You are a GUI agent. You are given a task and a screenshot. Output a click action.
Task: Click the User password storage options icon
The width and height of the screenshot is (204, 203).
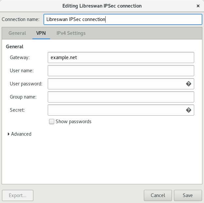[x=188, y=84]
